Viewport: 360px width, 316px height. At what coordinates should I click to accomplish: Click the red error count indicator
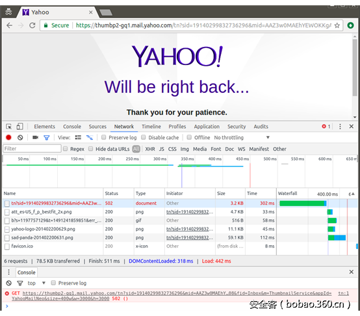pos(326,126)
